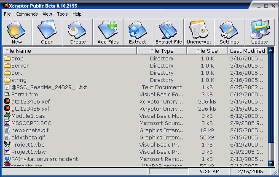Click the Xcryptor logo in title bar
Image resolution: width=279 pixels, height=177 pixels.
pyautogui.click(x=6, y=5)
